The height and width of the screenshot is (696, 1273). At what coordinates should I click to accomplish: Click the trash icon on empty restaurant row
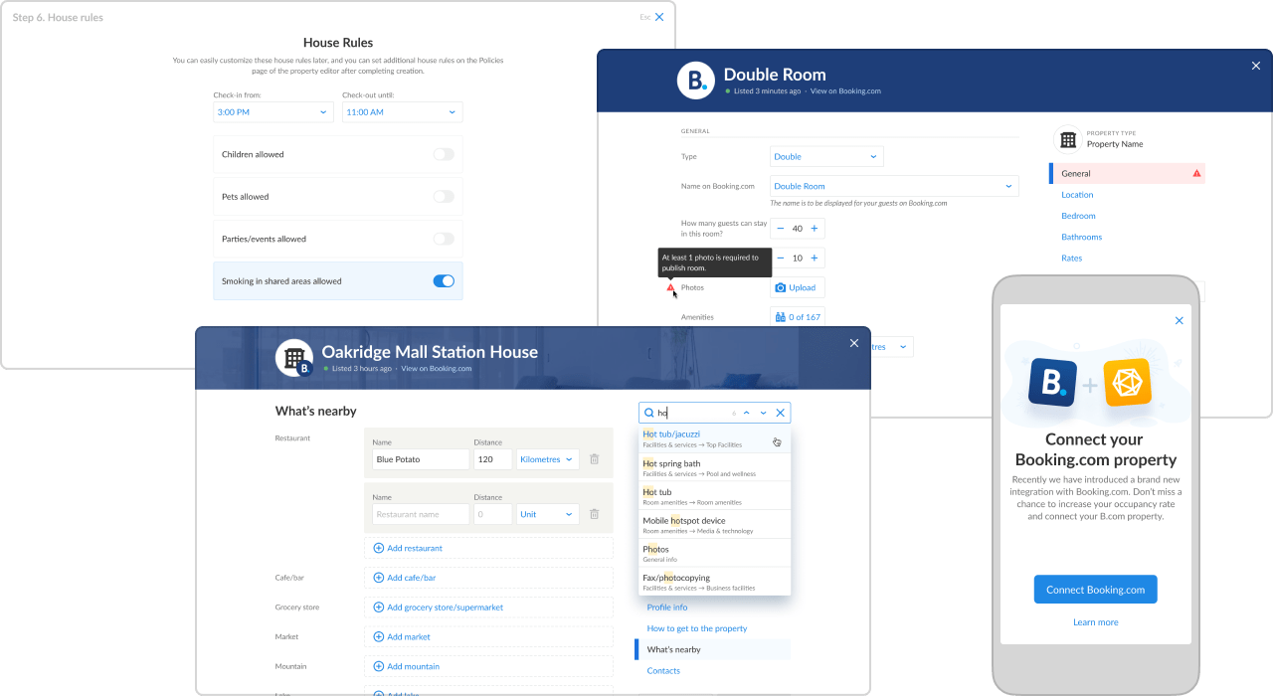(x=594, y=514)
